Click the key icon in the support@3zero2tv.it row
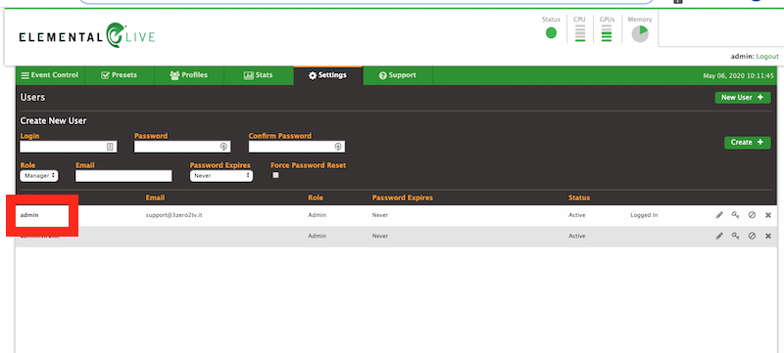 click(736, 215)
